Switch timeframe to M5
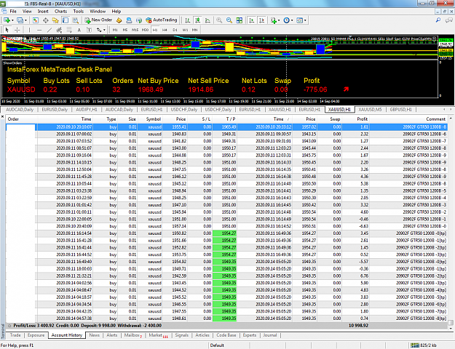Viewport: 455px width, 349px height. coord(125,30)
